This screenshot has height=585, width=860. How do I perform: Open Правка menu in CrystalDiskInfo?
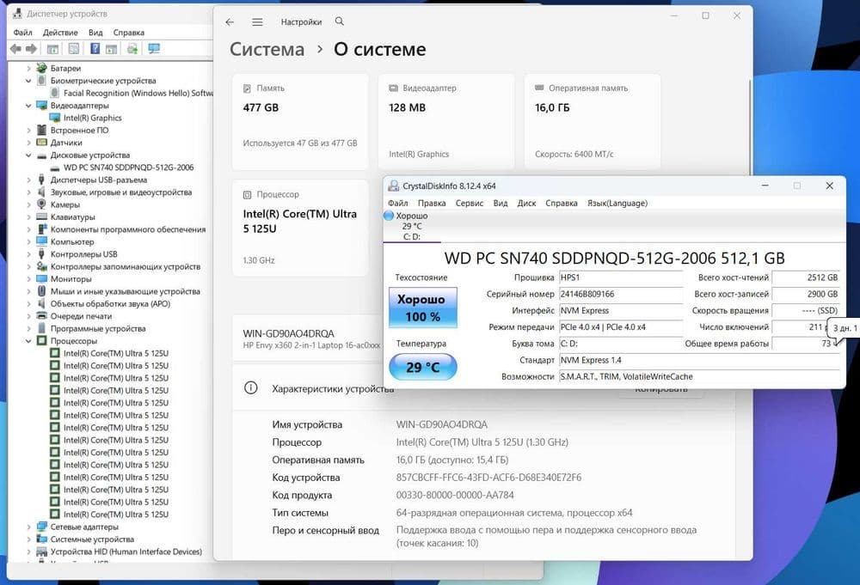(432, 204)
